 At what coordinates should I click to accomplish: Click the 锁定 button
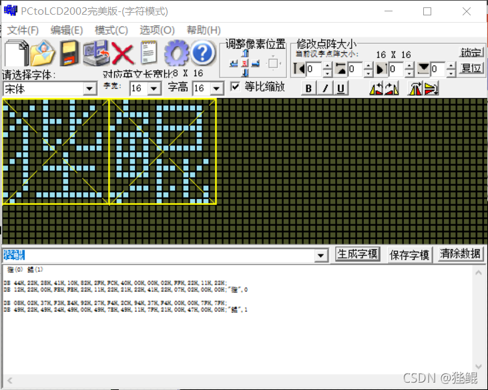(471, 52)
